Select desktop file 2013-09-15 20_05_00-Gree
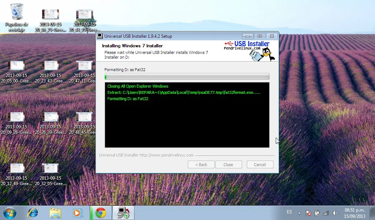This screenshot has height=220, width=375. [x=16, y=71]
